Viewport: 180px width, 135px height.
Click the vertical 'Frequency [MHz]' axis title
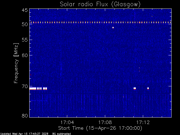[16, 63]
